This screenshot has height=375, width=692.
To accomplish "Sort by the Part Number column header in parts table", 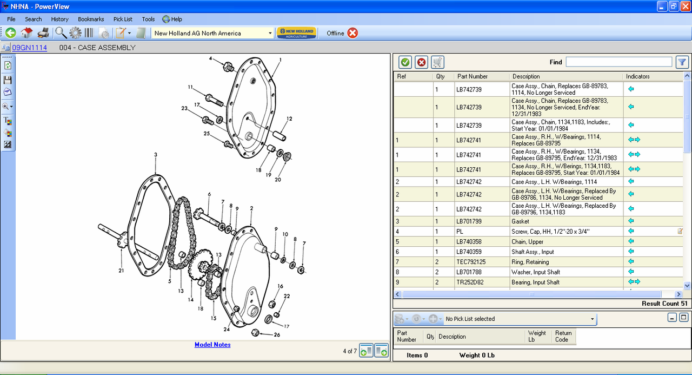I will [482, 76].
